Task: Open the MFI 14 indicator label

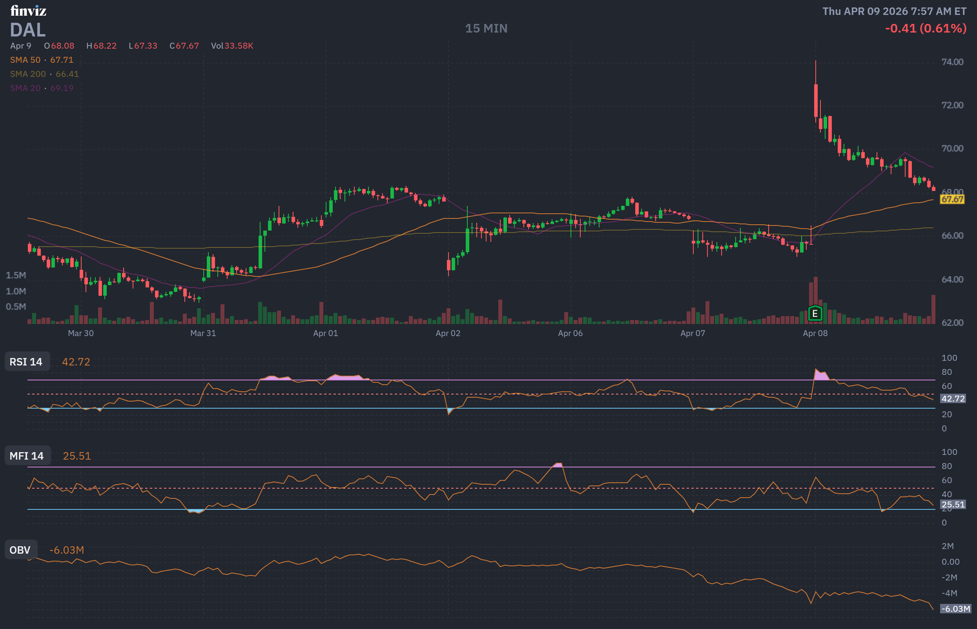Action: (27, 456)
